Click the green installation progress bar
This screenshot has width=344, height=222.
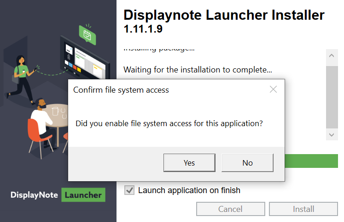pos(311,161)
